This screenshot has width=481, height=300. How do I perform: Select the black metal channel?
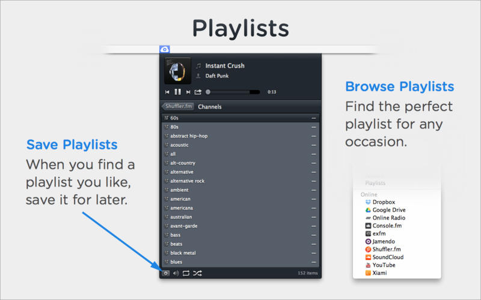pos(240,253)
